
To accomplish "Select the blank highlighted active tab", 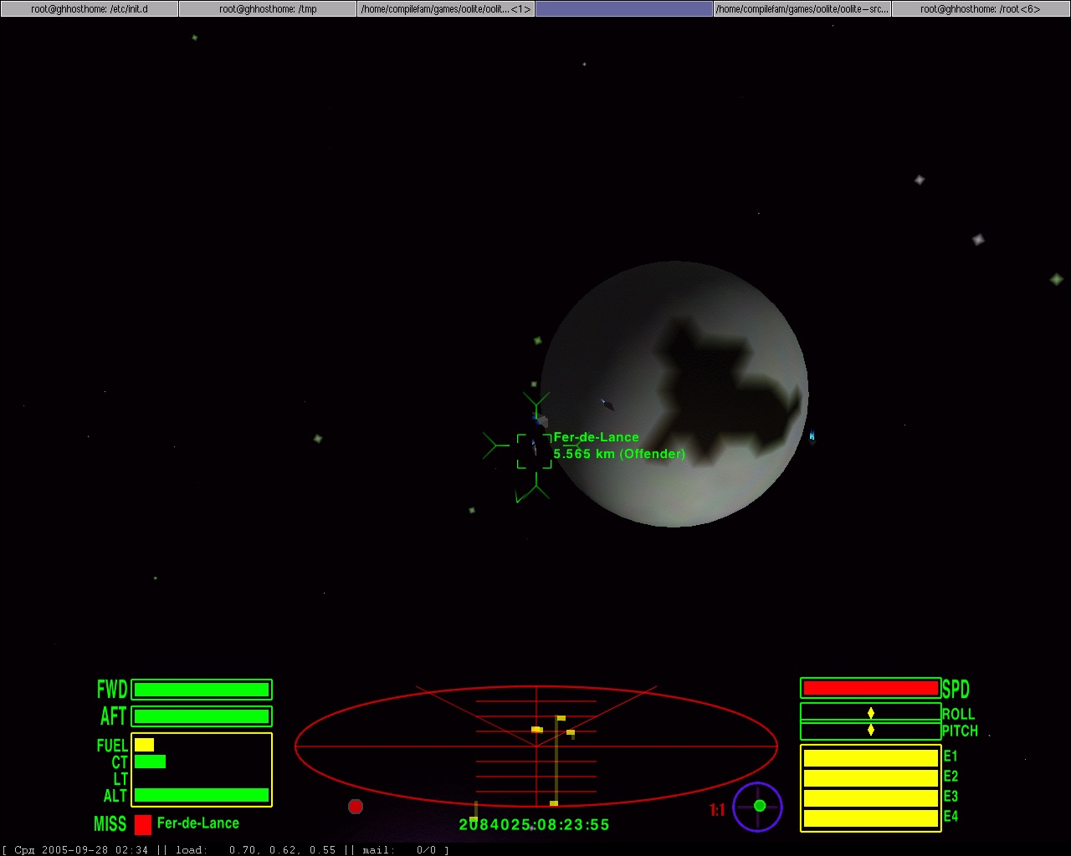I will (624, 8).
